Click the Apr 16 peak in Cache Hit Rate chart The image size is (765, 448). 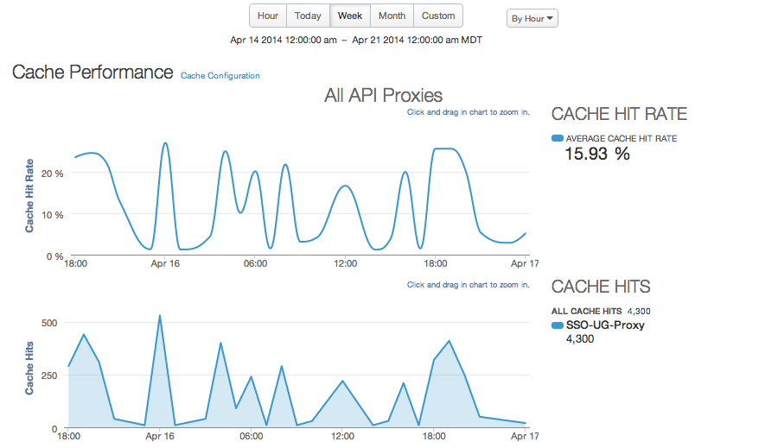point(165,143)
